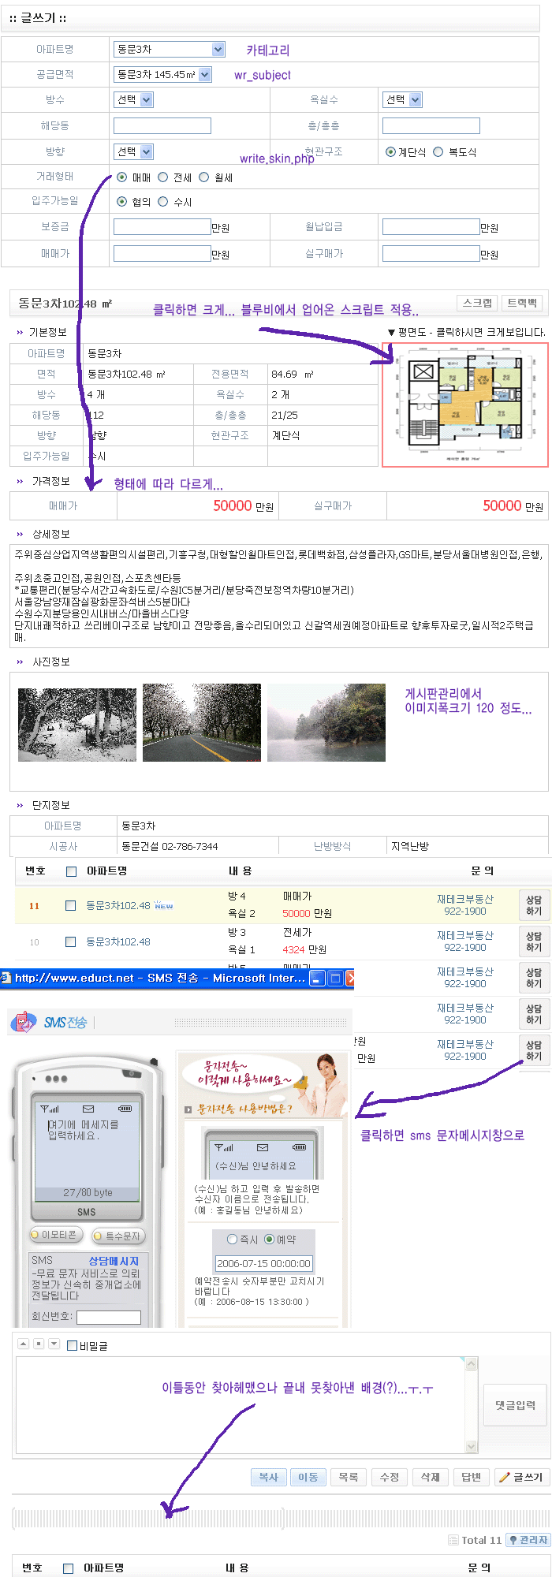
Task: Click 재테크부동산 922-1900 in row 11
Action: coord(465,905)
